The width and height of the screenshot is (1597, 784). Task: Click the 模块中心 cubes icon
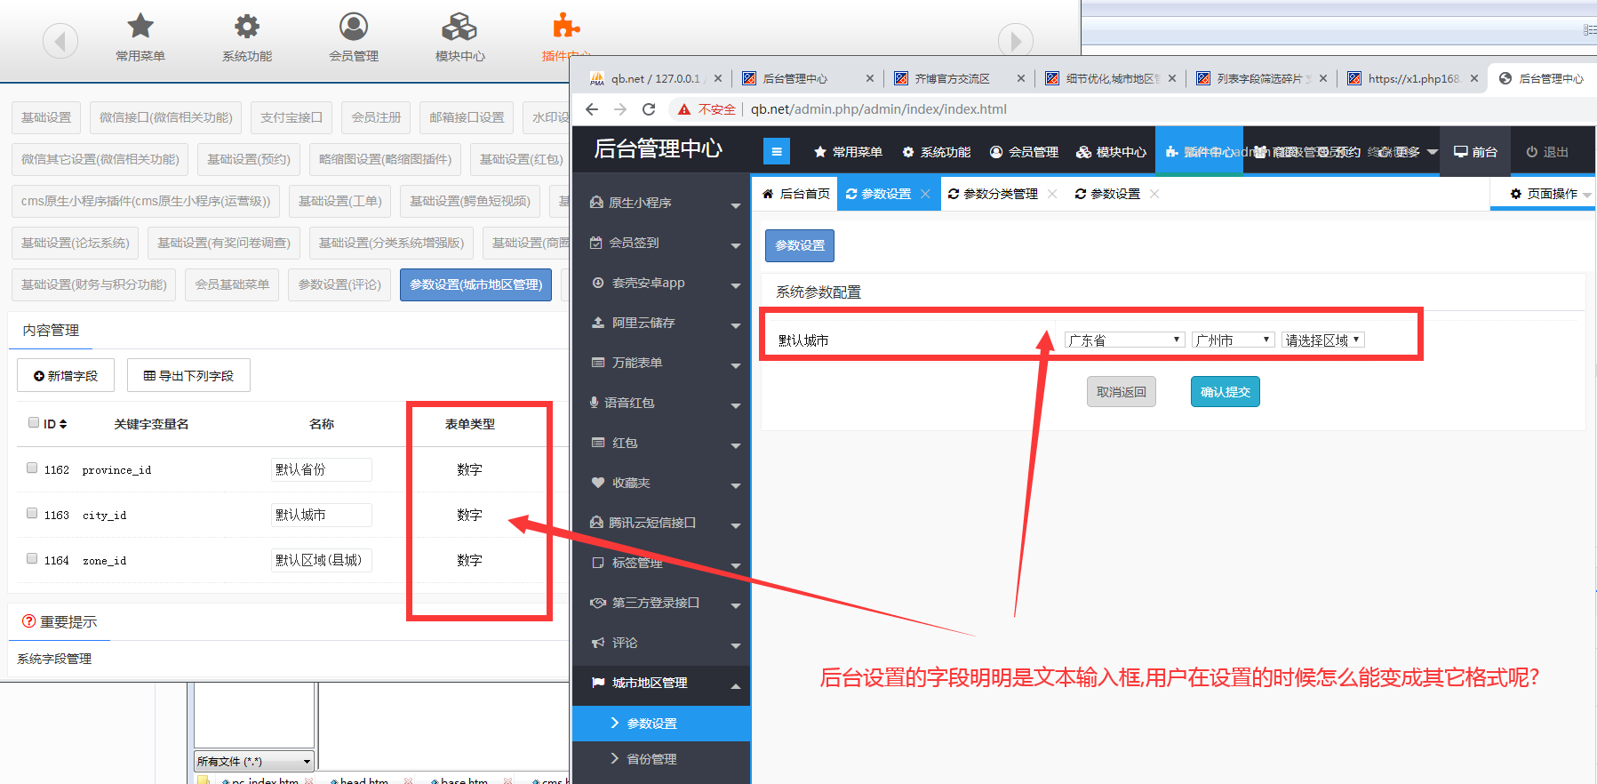[x=459, y=27]
